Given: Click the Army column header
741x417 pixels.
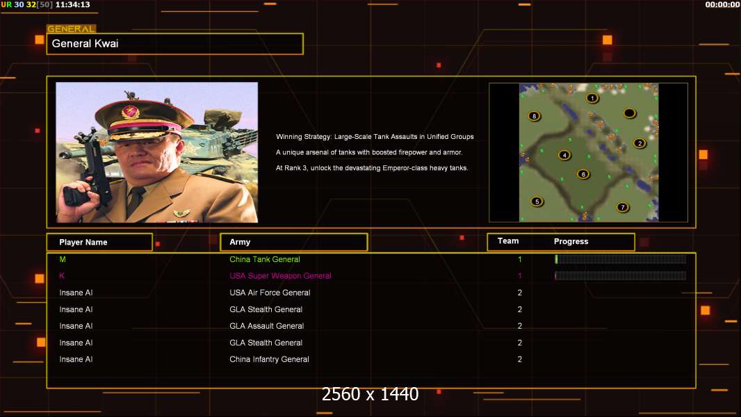Looking at the screenshot, I should click(x=294, y=242).
